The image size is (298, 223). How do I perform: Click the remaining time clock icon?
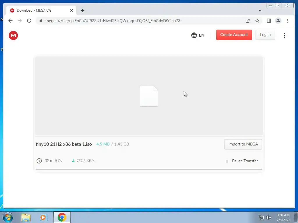[x=39, y=161]
